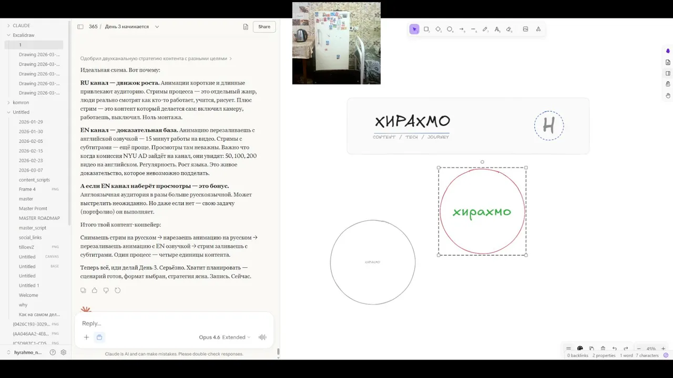Image resolution: width=673 pixels, height=378 pixels.
Task: Select the gray circle with small text
Action: click(x=373, y=262)
